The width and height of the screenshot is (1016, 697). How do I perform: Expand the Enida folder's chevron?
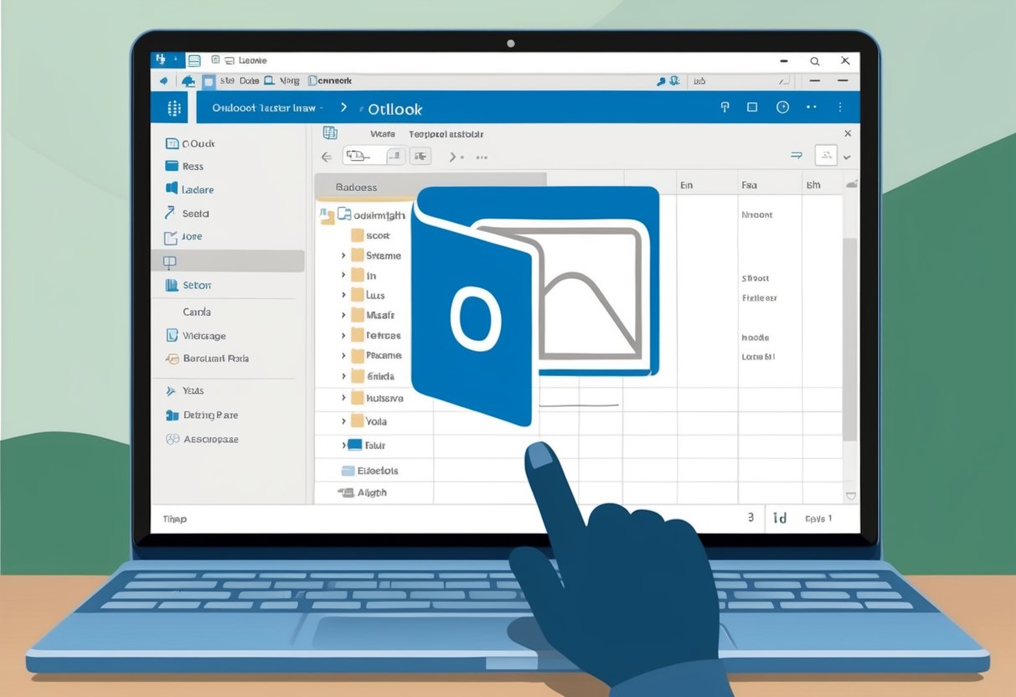[343, 376]
